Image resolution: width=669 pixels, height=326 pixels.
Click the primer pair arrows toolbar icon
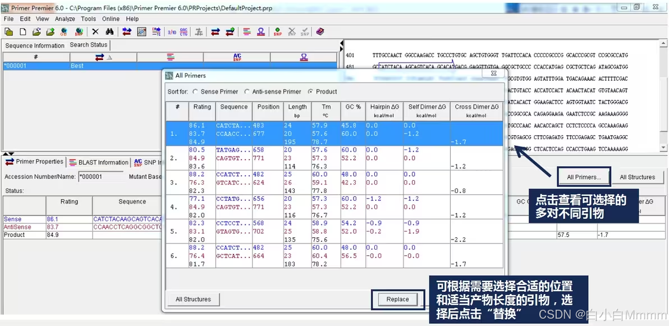pos(216,31)
